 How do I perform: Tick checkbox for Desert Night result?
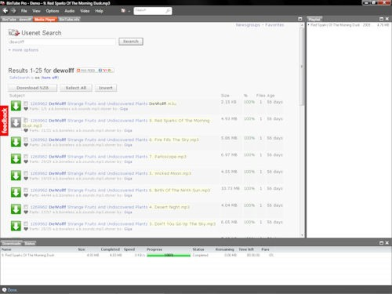[x=26, y=207]
